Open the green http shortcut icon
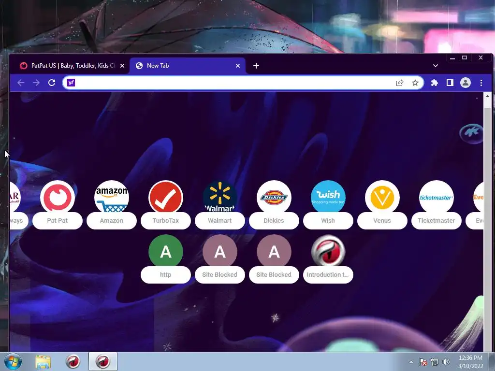 tap(166, 251)
